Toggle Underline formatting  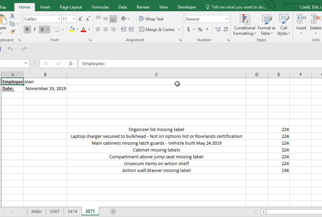coord(42,29)
